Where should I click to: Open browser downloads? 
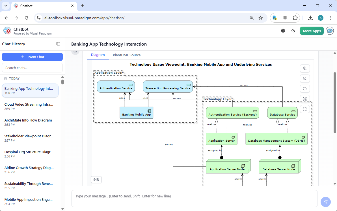pos(310,18)
